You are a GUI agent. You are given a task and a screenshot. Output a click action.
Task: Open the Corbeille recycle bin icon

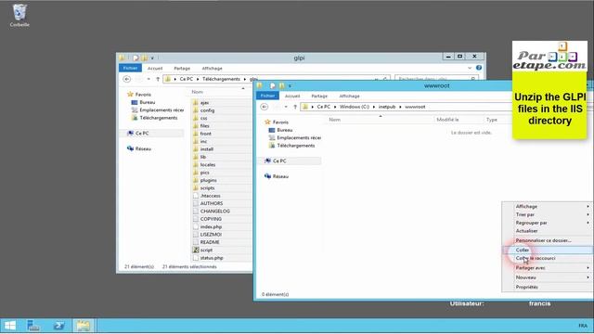coord(19,16)
